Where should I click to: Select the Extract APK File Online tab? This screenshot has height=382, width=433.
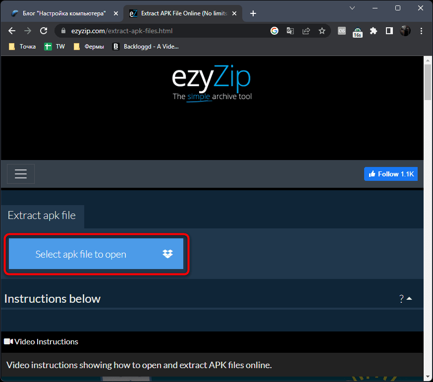click(182, 13)
